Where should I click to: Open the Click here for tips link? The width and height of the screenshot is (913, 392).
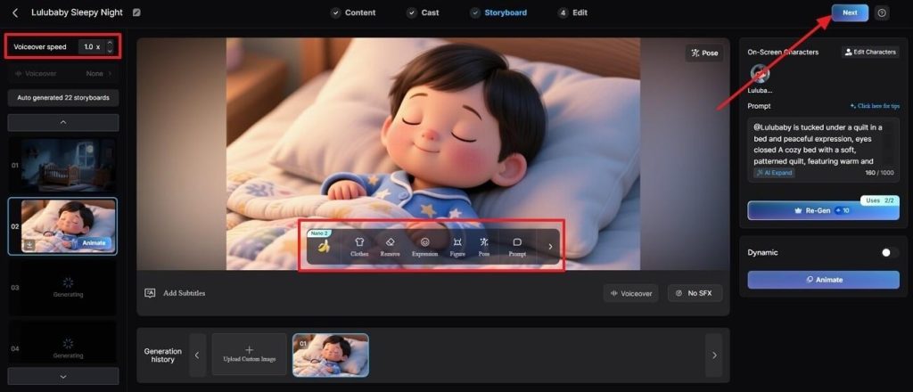(x=875, y=106)
